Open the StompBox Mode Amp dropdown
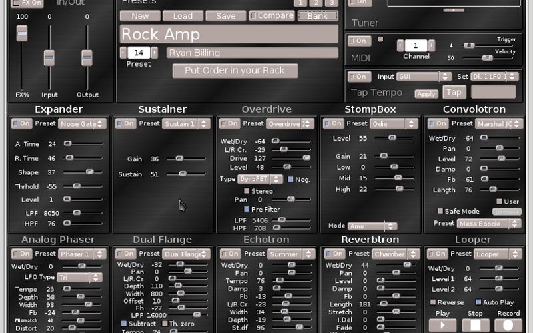533x333 pixels. click(x=372, y=226)
